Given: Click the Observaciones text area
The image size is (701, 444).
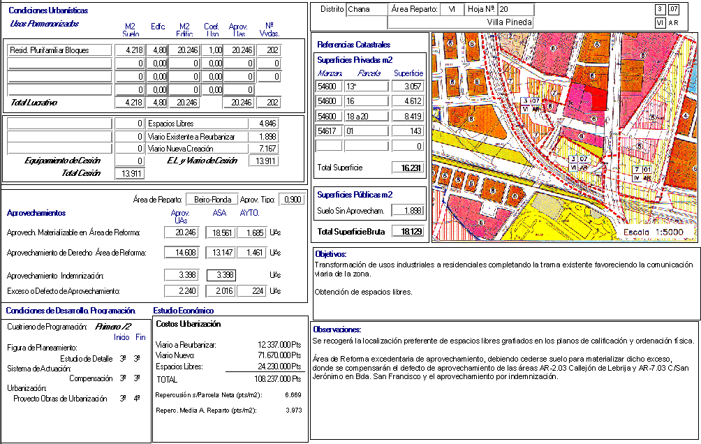Looking at the screenshot, I should tap(506, 380).
